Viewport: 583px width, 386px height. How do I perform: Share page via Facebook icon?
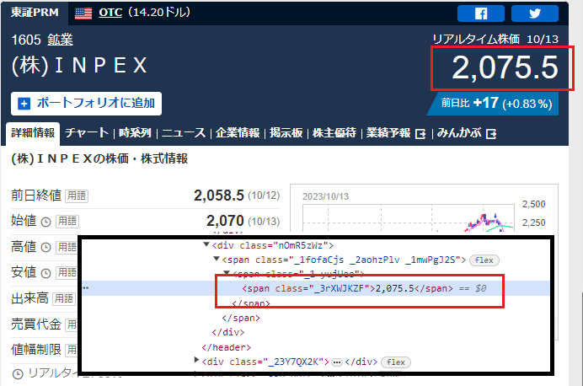[x=481, y=13]
